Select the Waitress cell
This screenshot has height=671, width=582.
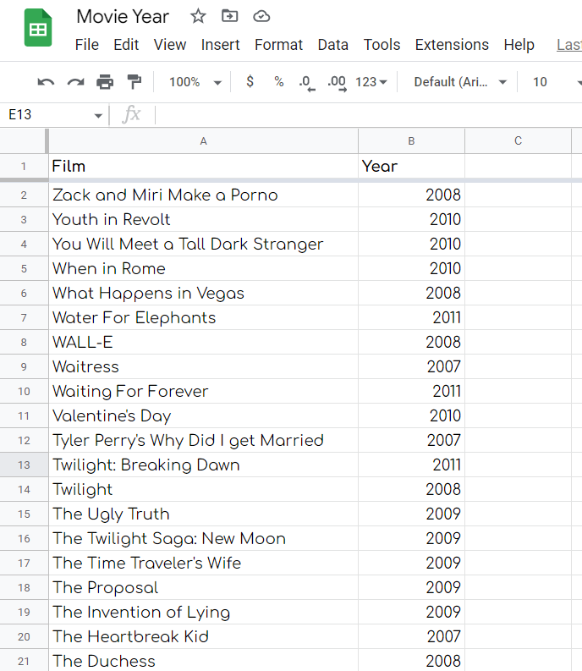[203, 366]
